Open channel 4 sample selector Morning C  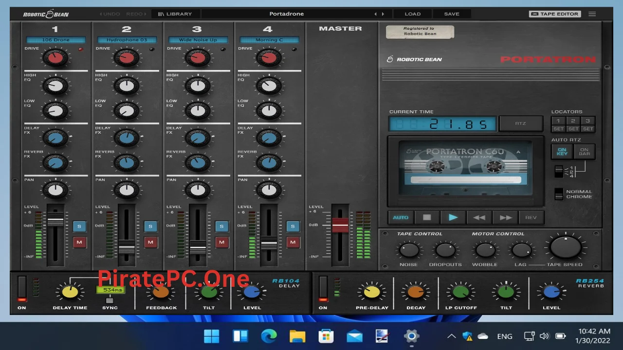point(269,40)
